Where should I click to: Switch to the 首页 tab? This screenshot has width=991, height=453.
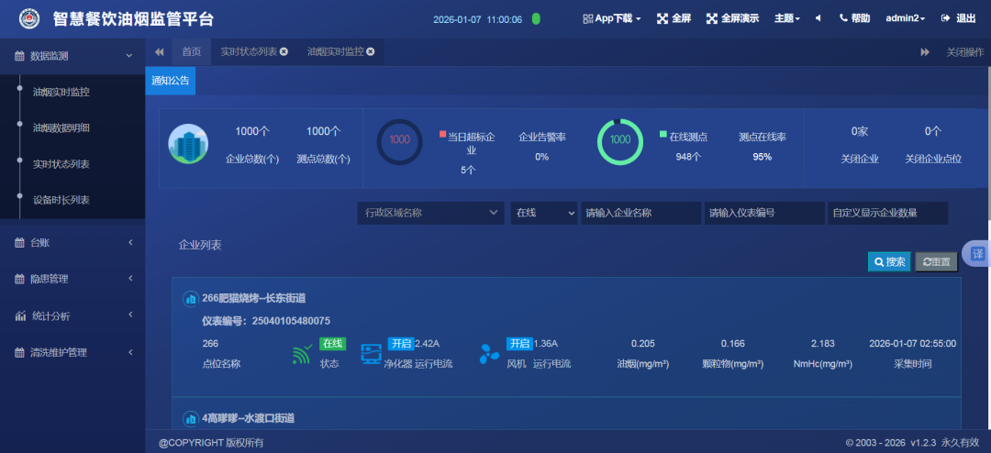[191, 52]
